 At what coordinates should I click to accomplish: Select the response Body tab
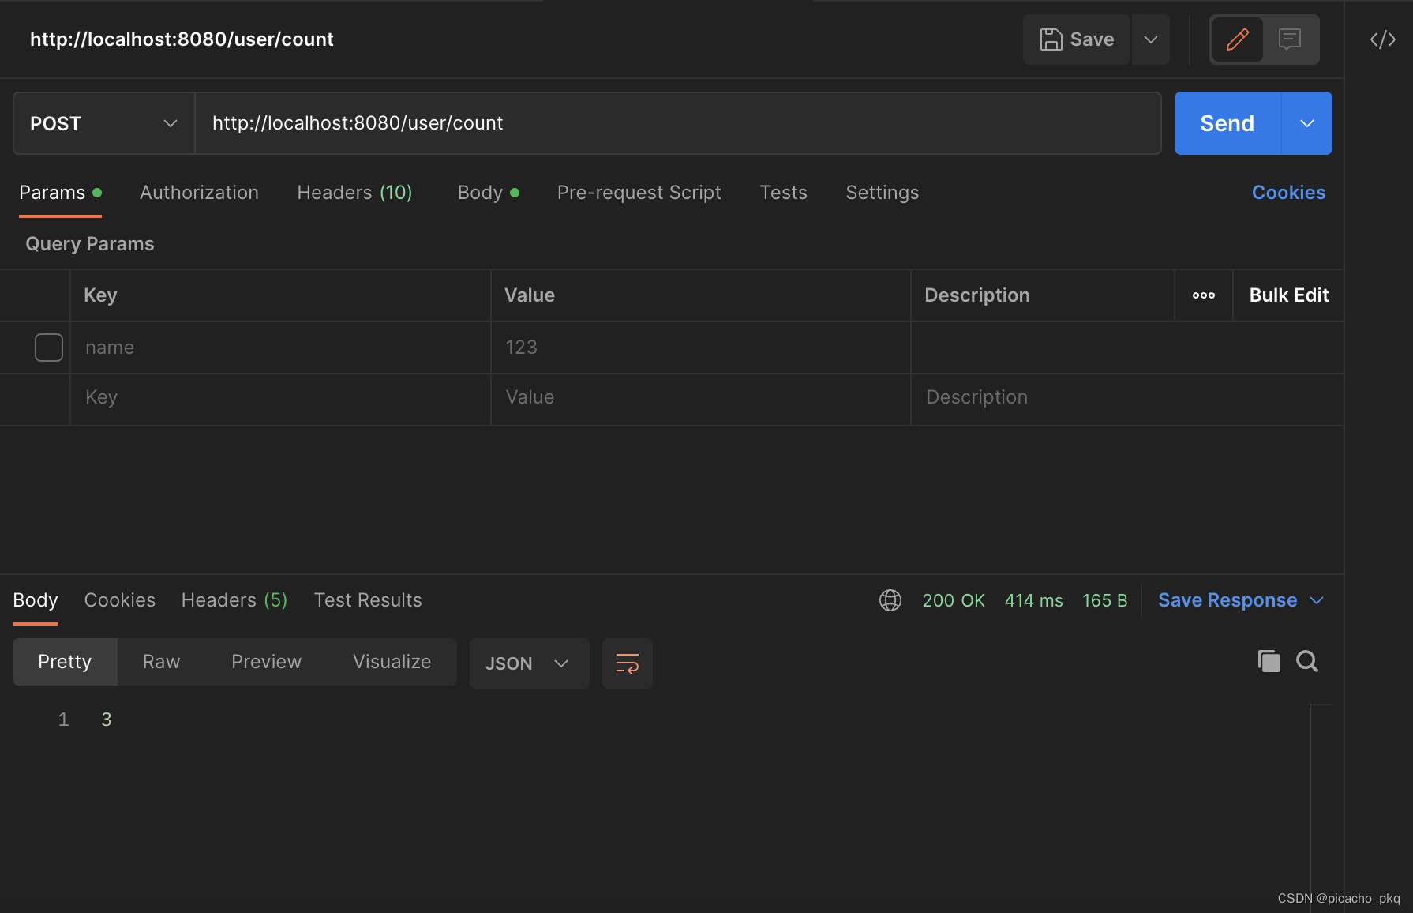pyautogui.click(x=36, y=600)
